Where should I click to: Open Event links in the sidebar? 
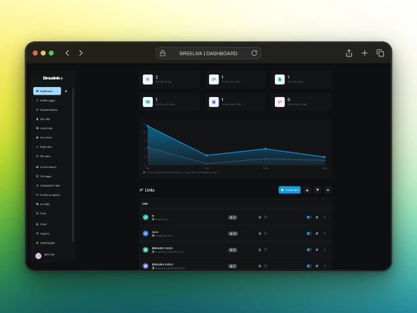pos(44,138)
